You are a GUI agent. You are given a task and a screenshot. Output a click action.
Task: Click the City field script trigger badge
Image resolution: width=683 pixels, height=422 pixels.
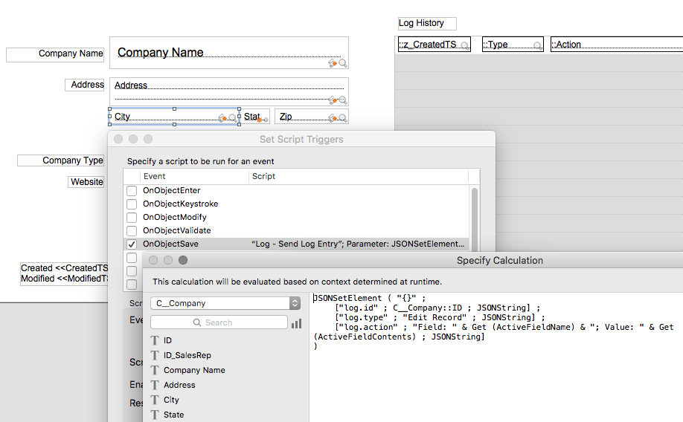coord(222,118)
